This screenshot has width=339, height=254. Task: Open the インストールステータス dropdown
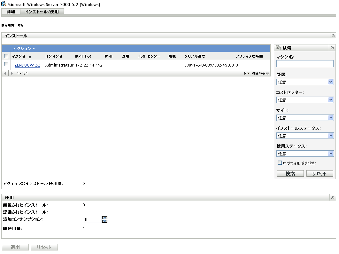pyautogui.click(x=305, y=136)
